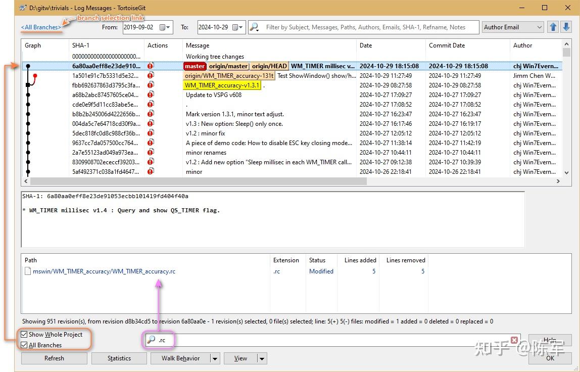580x372 pixels.
Task: Sort by the Author column header
Action: coord(522,45)
